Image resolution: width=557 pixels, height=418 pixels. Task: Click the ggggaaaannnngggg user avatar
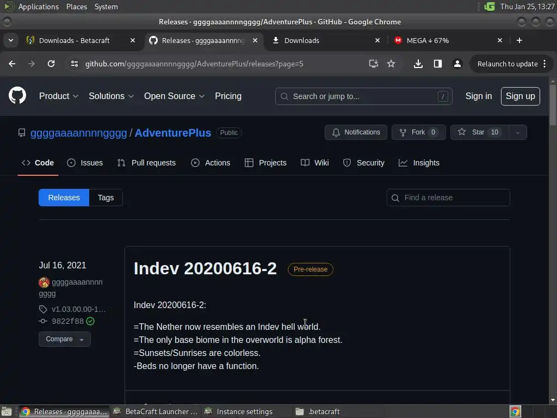click(44, 282)
